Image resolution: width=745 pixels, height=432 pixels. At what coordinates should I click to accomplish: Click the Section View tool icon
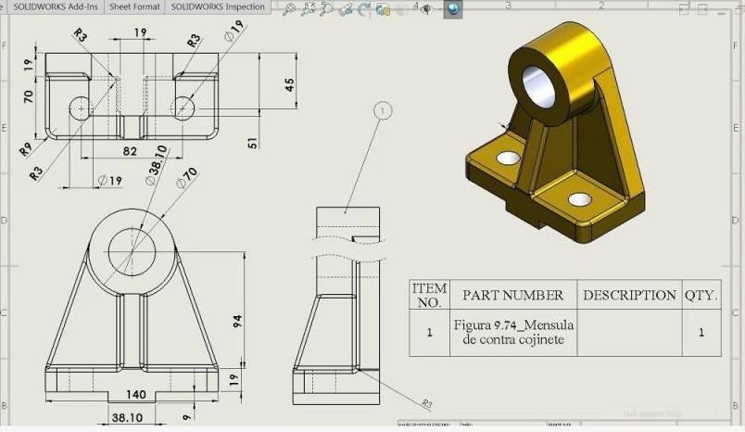[x=346, y=9]
